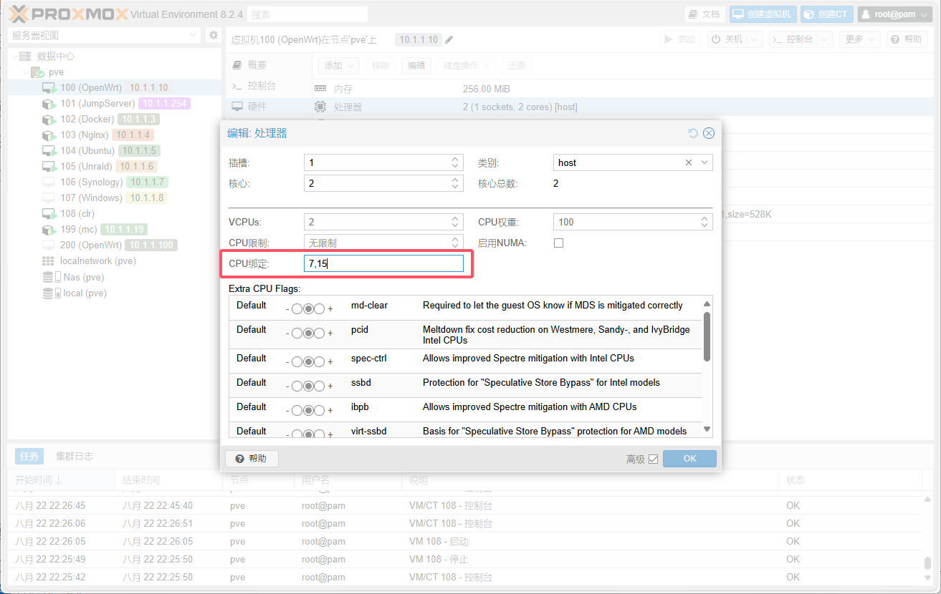The image size is (941, 594).
Task: Close the 编辑: 处理器 dialog
Action: [709, 133]
